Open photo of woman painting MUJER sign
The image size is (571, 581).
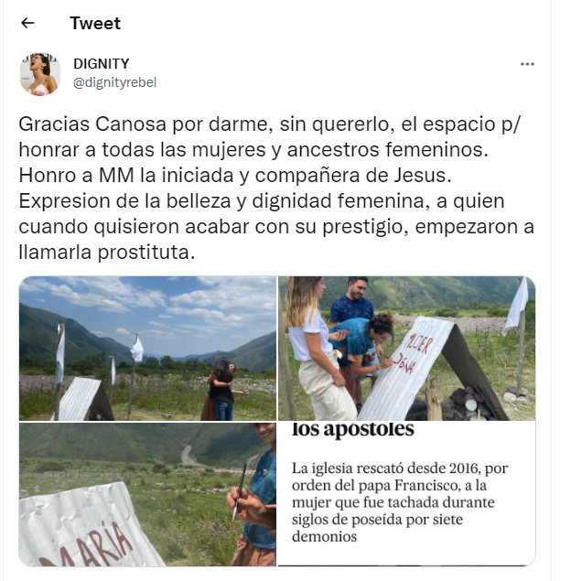pyautogui.click(x=406, y=348)
